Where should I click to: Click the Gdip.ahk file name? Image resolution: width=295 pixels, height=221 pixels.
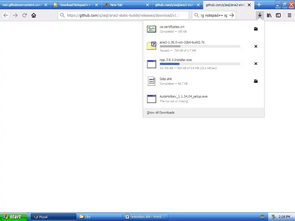coord(166,79)
